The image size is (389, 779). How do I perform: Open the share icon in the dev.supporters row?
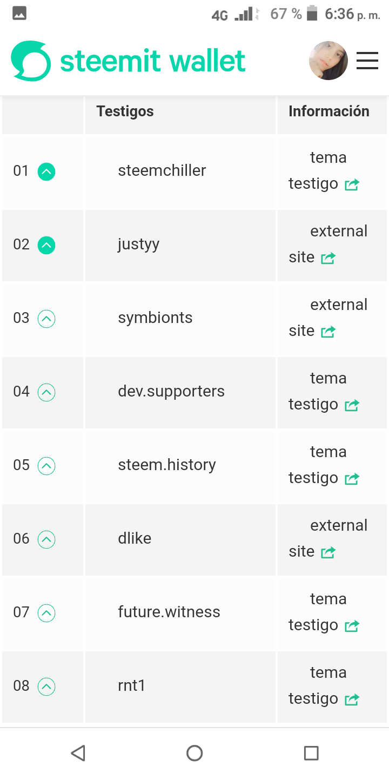352,405
